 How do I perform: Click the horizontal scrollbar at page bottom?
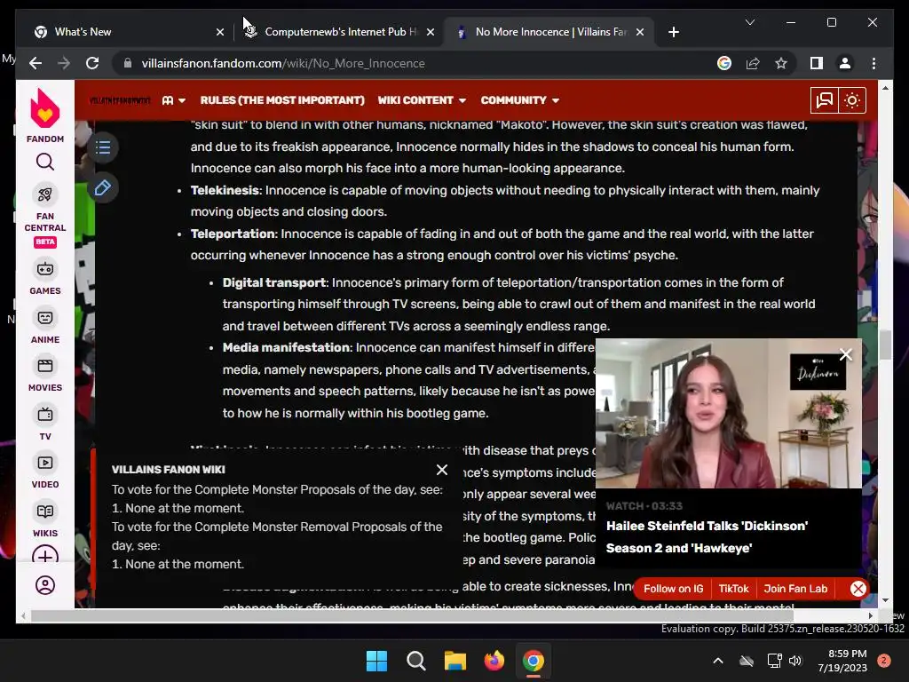pos(412,616)
